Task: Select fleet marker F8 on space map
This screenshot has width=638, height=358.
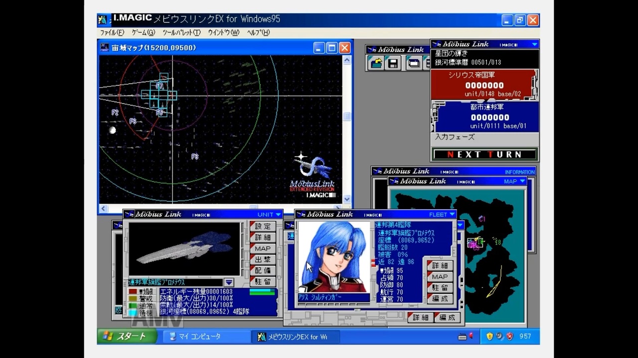Action: point(195,157)
